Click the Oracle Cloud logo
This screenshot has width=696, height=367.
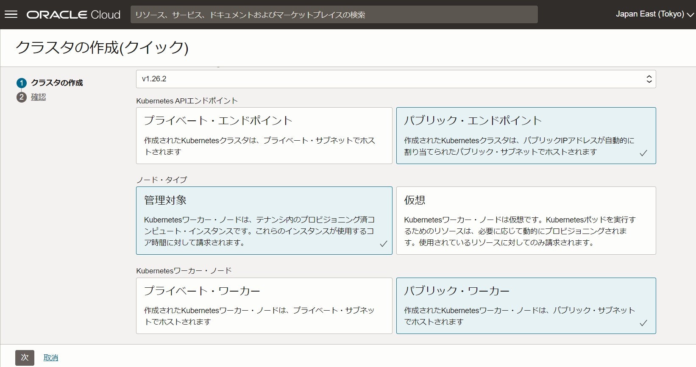73,14
